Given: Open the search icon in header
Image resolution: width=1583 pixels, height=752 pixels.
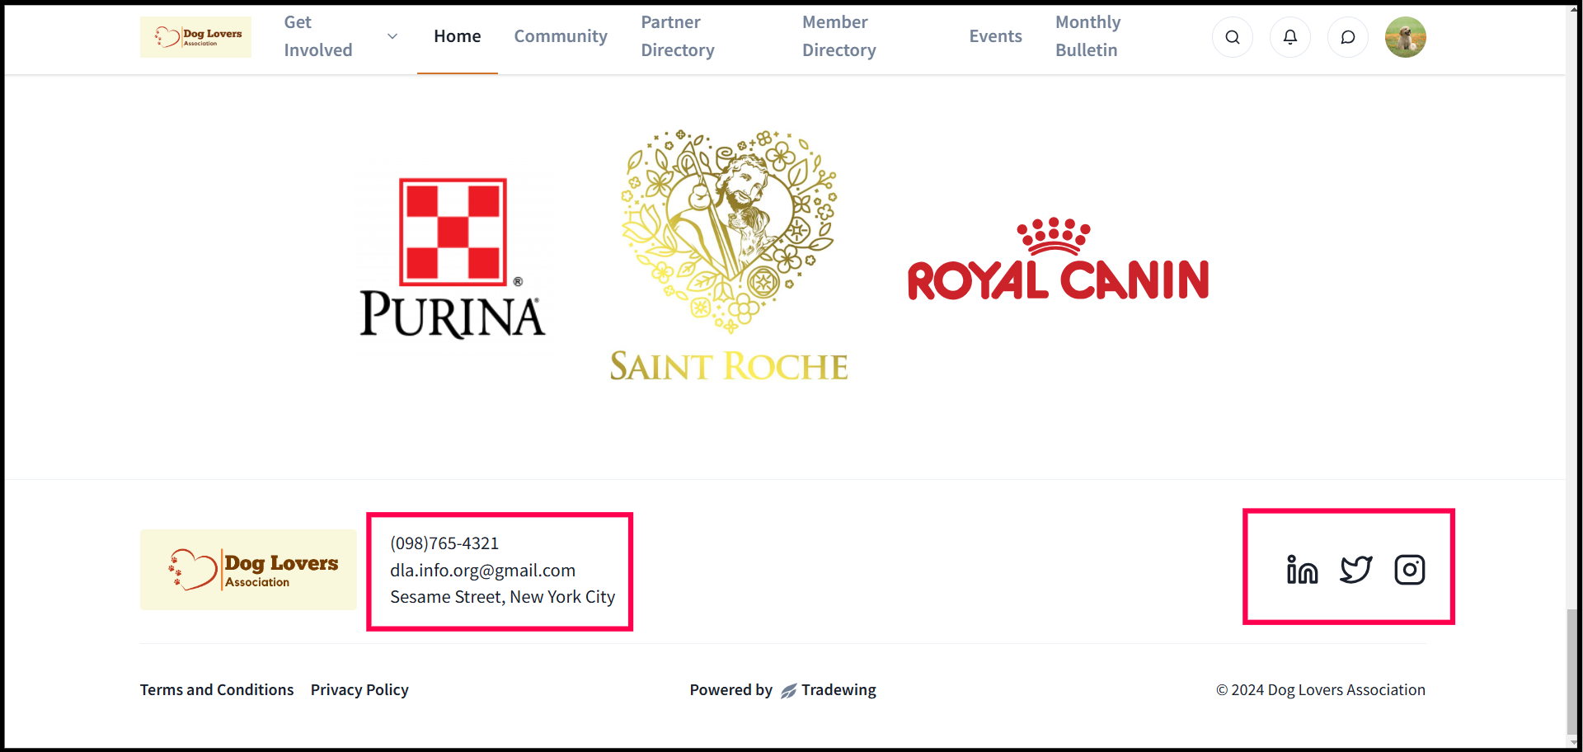Looking at the screenshot, I should click(1232, 37).
